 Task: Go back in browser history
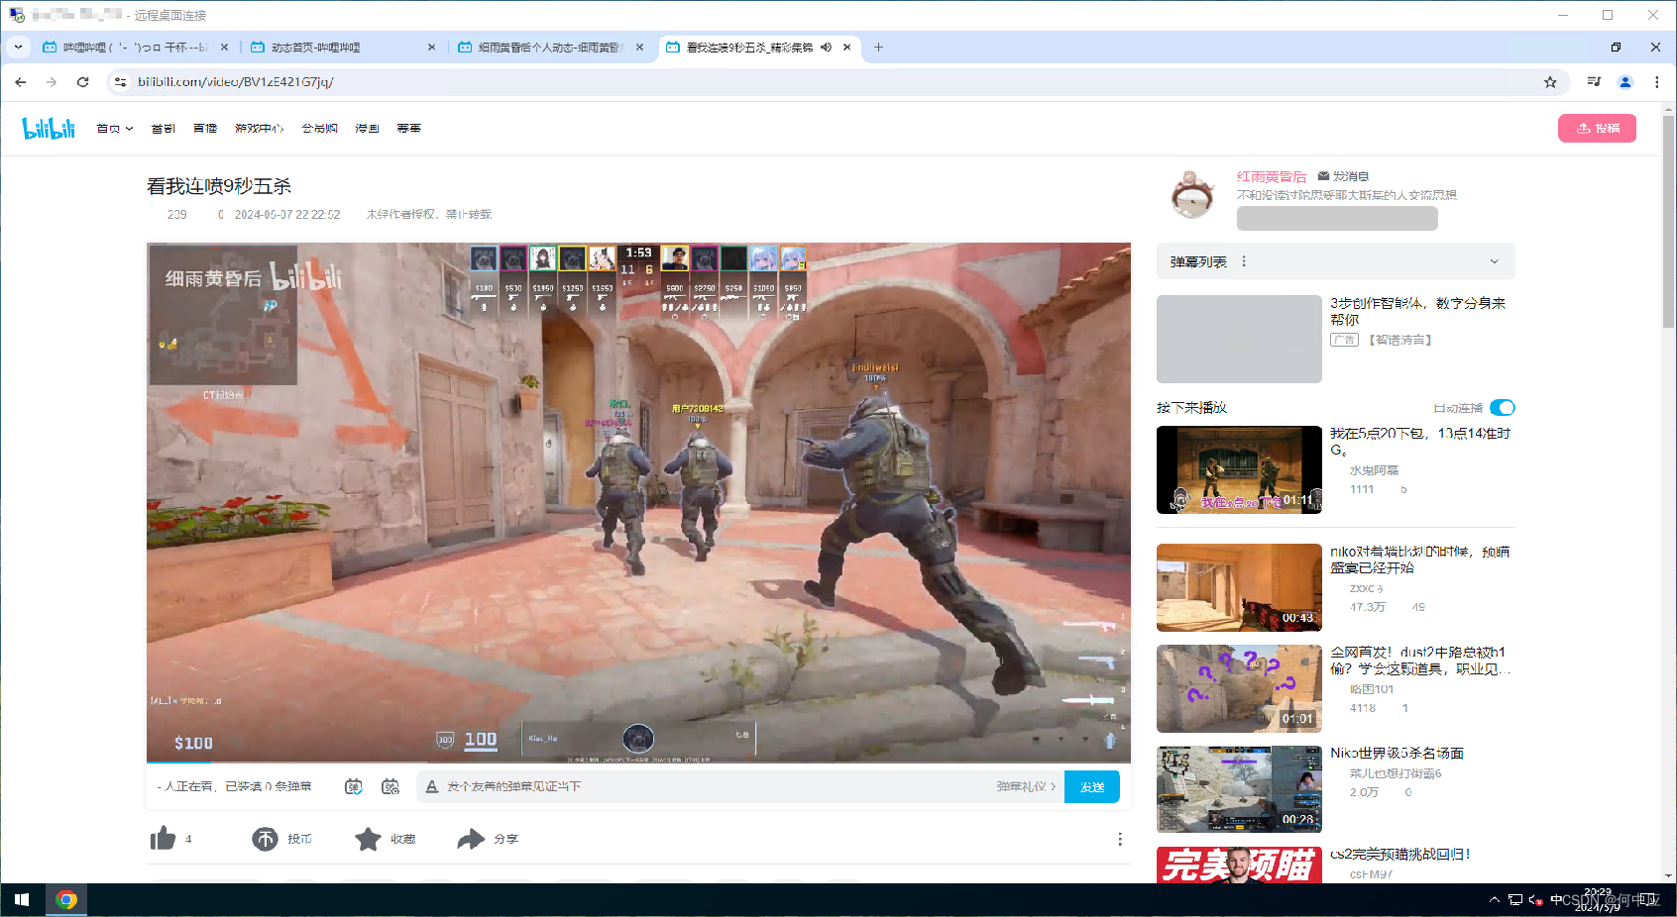tap(21, 82)
